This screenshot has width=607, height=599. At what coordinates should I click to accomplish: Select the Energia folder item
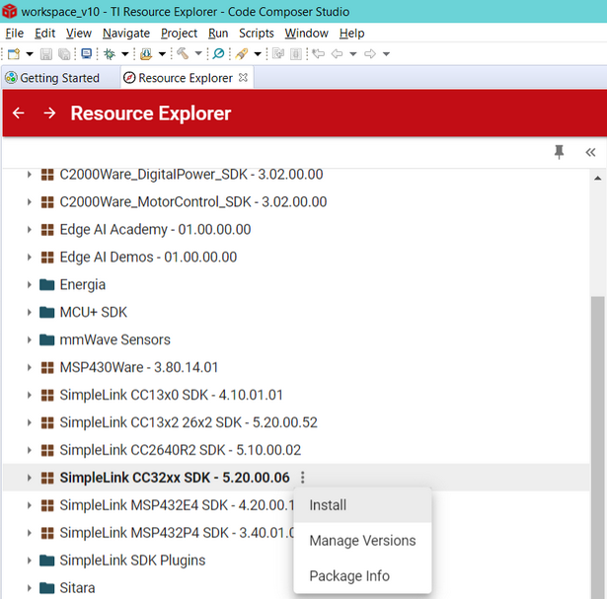pyautogui.click(x=83, y=285)
